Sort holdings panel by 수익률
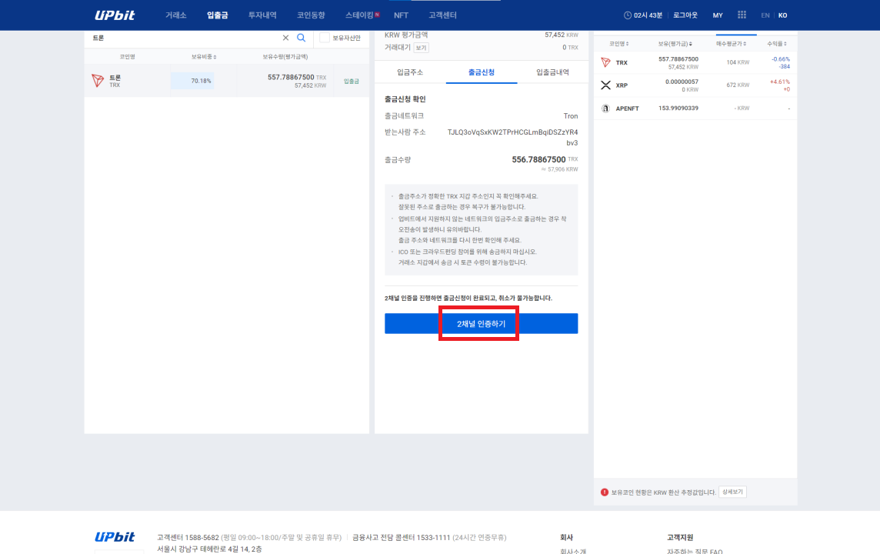Image resolution: width=880 pixels, height=554 pixels. pyautogui.click(x=777, y=44)
